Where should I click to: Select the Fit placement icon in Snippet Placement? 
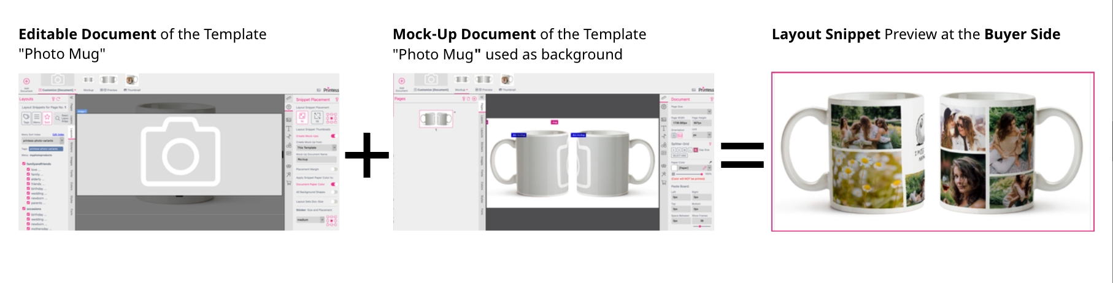302,117
